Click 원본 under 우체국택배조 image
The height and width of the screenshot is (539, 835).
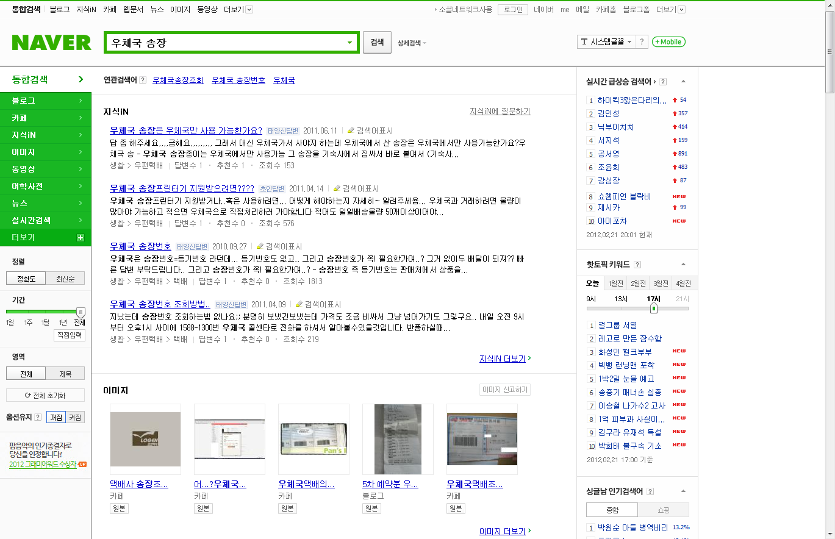455,509
